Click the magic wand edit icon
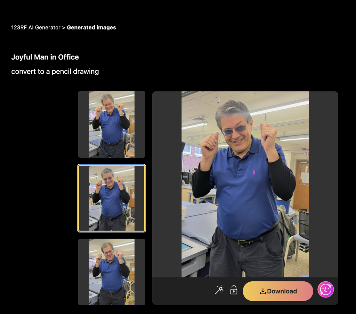This screenshot has height=314, width=356. pos(219,290)
